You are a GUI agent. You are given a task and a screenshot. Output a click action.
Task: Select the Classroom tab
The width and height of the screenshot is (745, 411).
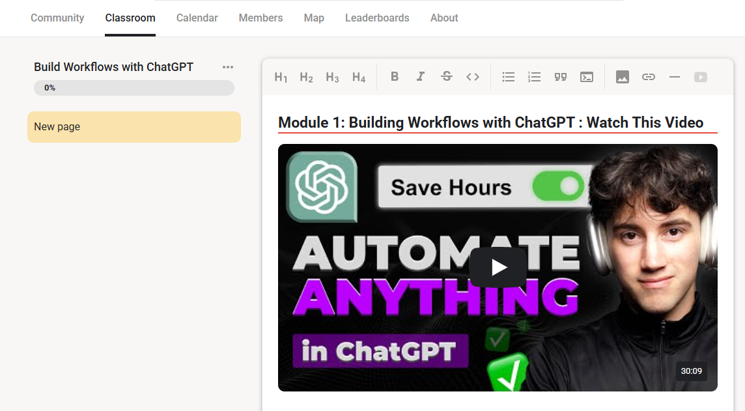[130, 18]
